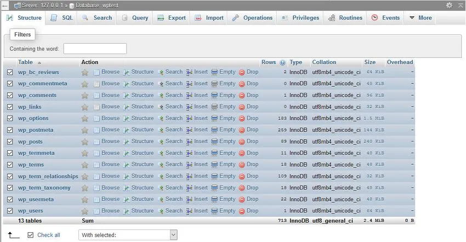This screenshot has height=242, width=466.
Task: Star the wp_options table as favorite
Action: 84,119
